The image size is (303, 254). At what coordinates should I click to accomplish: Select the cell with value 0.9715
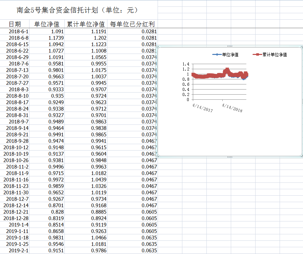tap(47, 173)
